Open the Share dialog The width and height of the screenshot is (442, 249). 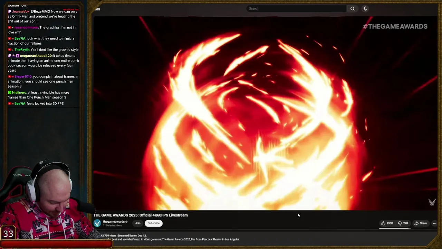click(421, 223)
